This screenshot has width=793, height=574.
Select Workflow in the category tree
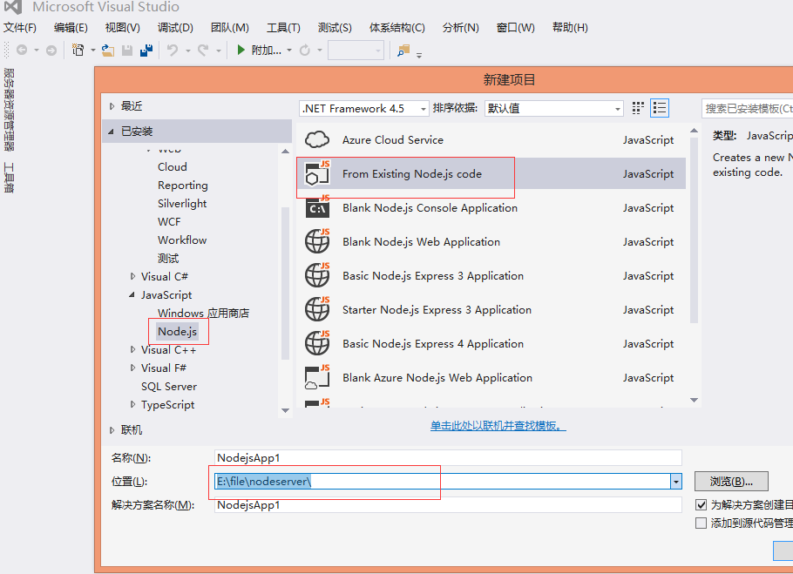click(x=182, y=240)
